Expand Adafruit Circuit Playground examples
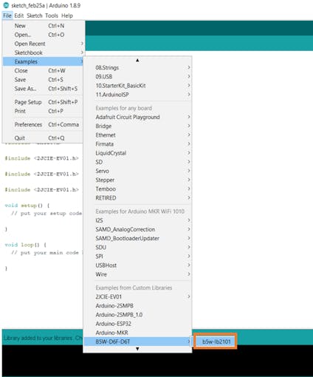Viewport: 313px width, 377px height. 137,117
